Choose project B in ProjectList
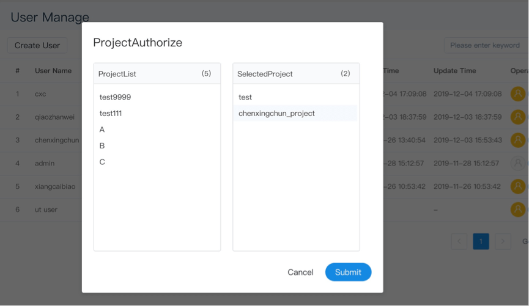The image size is (529, 306). click(x=102, y=145)
